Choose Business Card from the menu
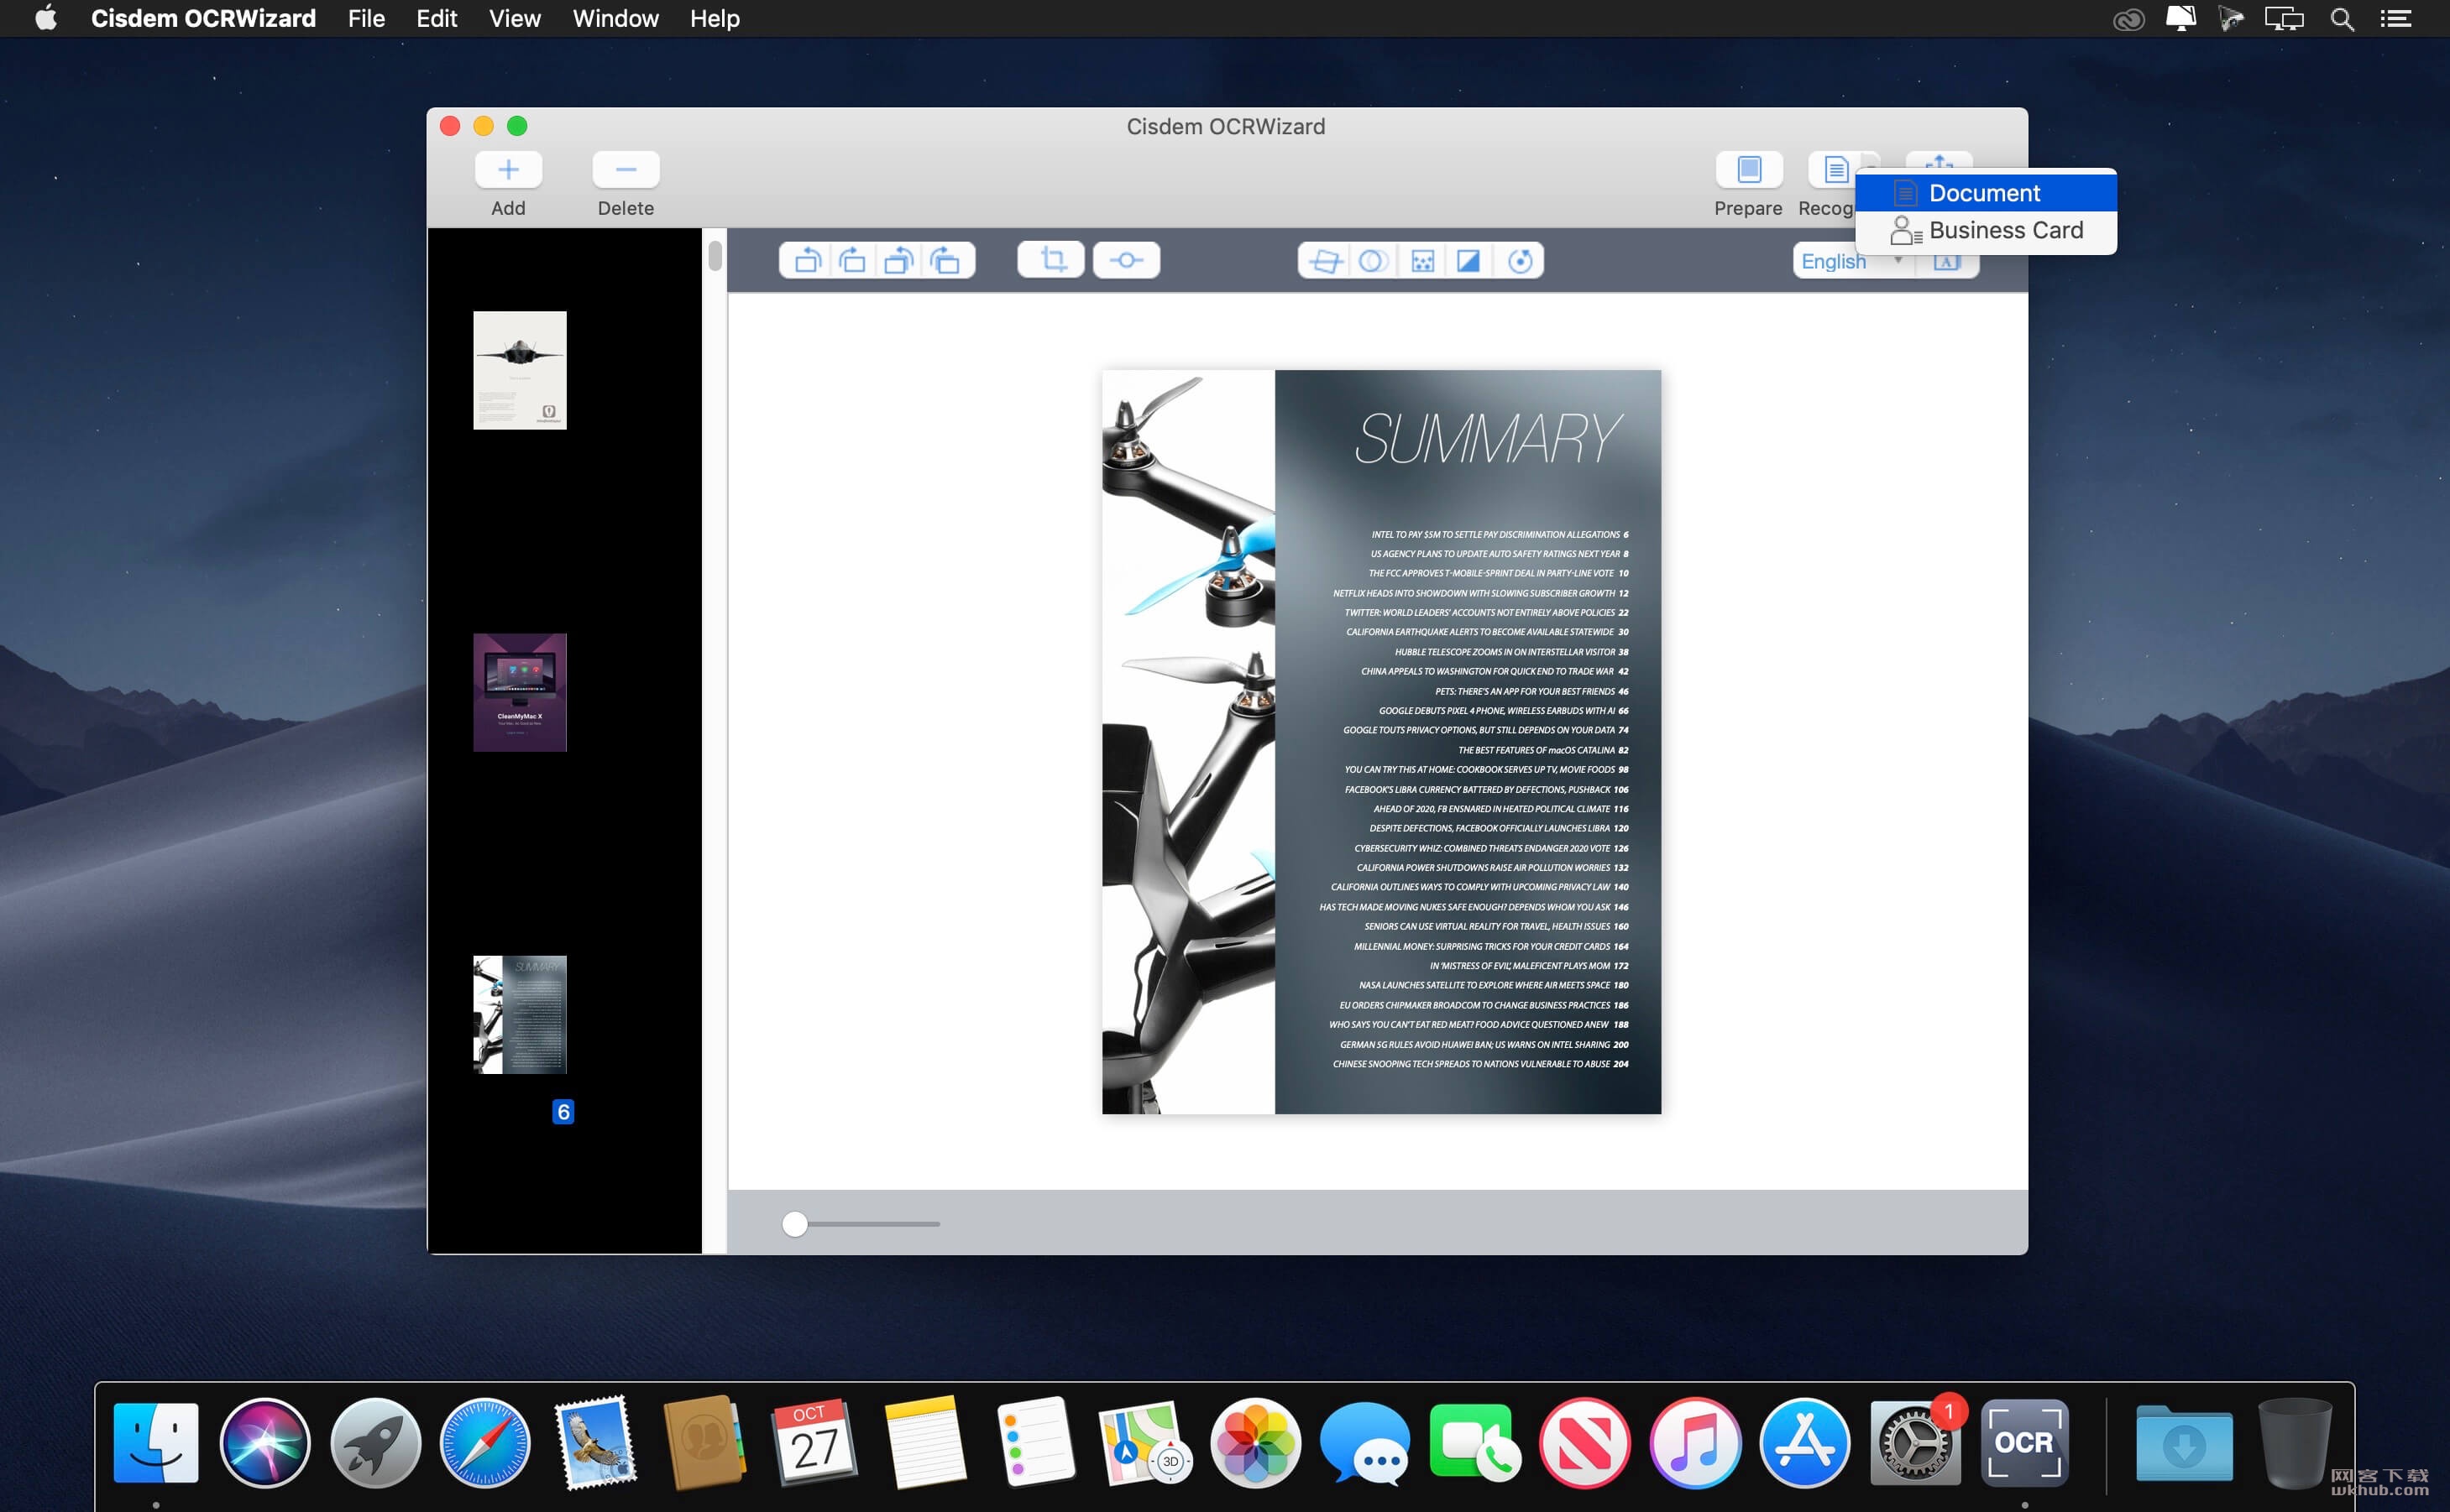 (x=1986, y=230)
